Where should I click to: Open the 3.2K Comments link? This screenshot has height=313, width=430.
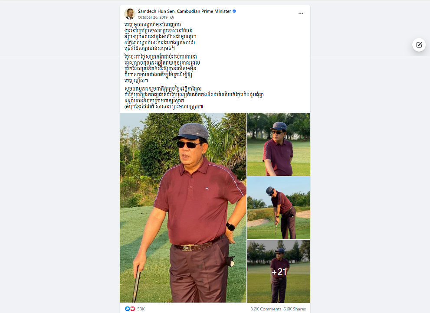(266, 309)
